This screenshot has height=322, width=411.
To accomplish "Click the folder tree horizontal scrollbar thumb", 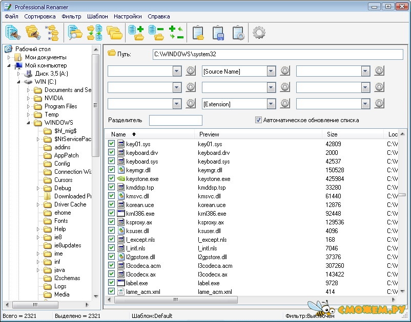I will pyautogui.click(x=35, y=305).
